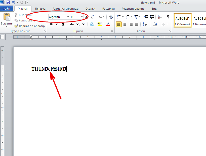Shrink font size with the small A icon
This screenshot has width=206, height=156.
92,17
